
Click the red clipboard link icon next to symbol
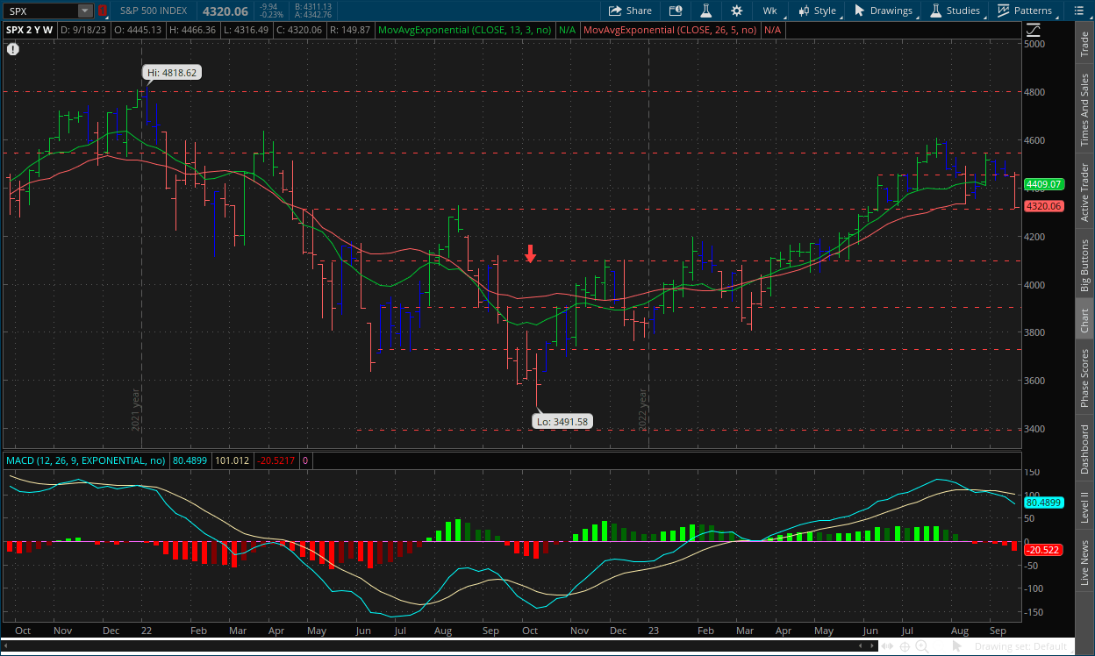103,11
